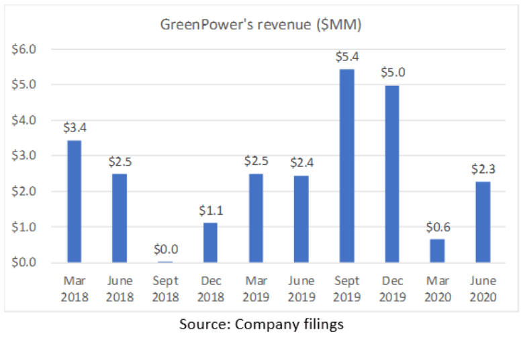Click the $0.6 data label
The height and width of the screenshot is (340, 525).
click(x=438, y=227)
